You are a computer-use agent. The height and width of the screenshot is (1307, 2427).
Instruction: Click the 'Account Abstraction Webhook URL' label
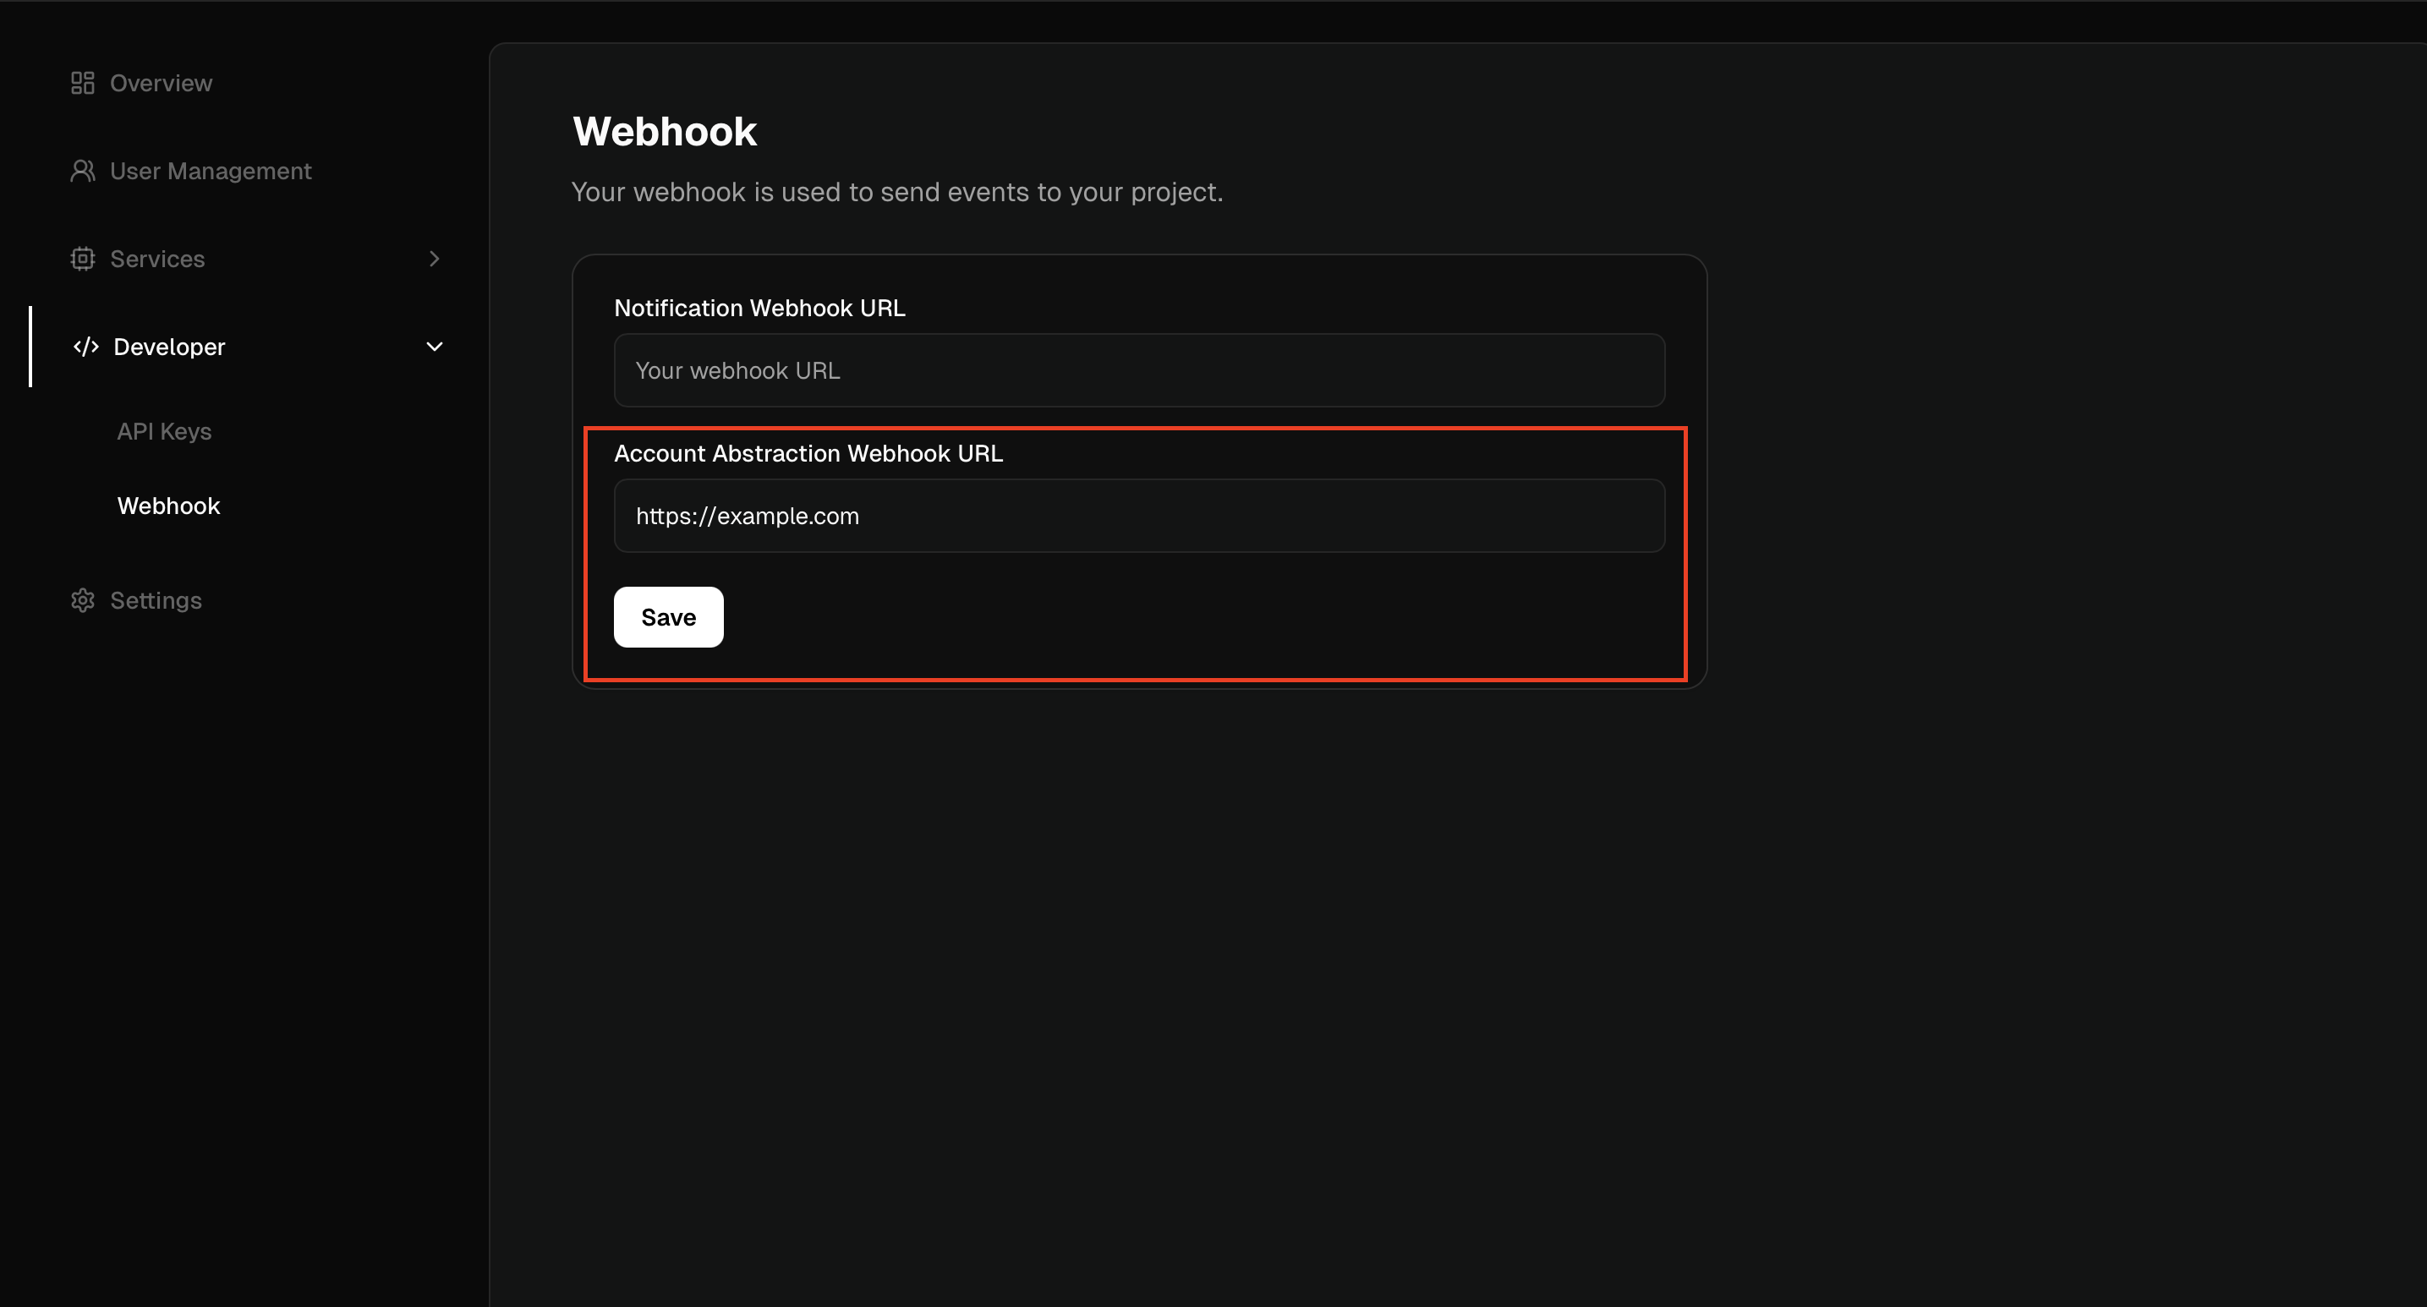[x=808, y=453]
